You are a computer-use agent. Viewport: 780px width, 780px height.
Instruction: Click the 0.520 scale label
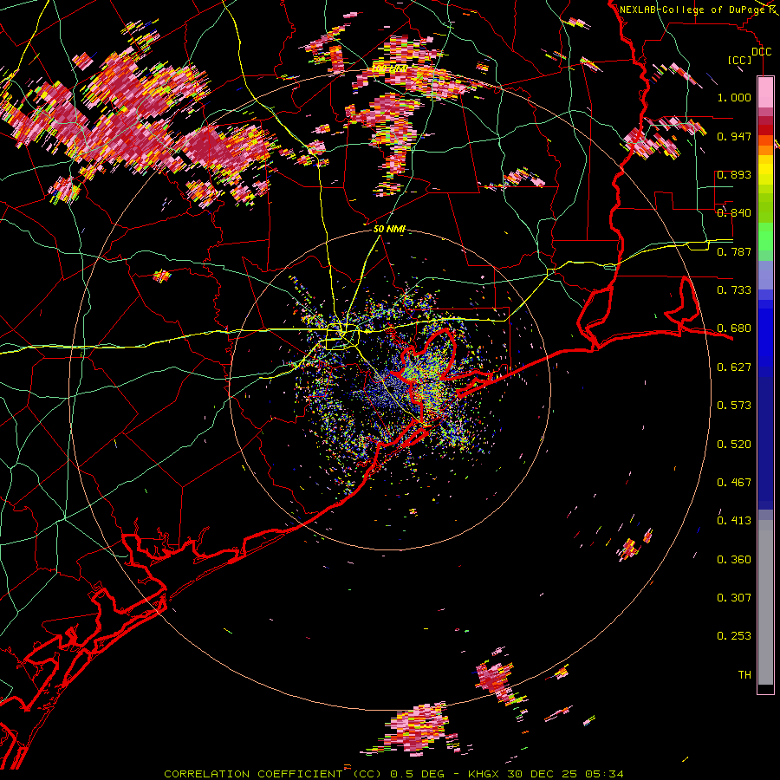point(734,445)
